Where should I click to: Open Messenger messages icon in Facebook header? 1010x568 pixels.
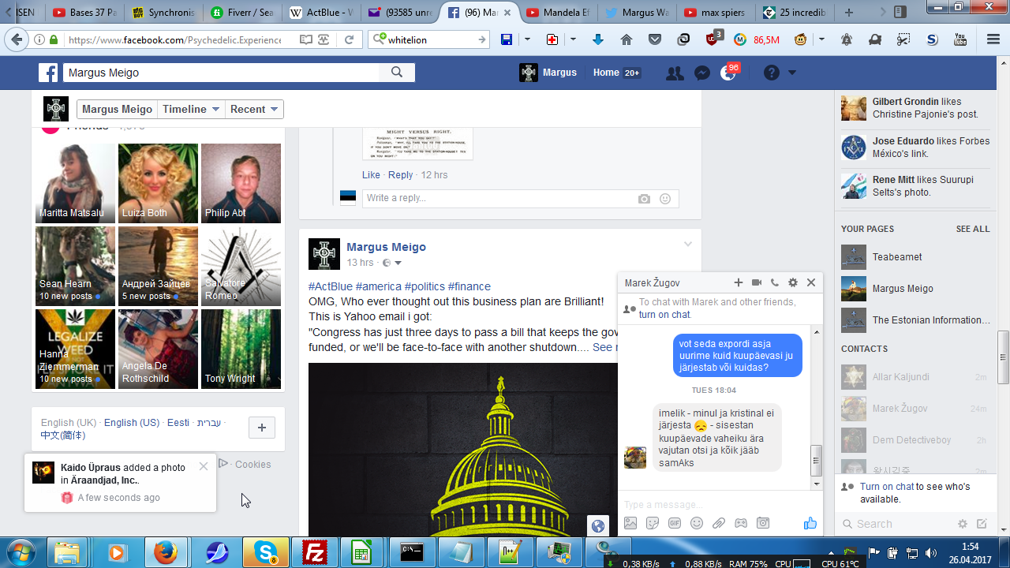tap(701, 73)
